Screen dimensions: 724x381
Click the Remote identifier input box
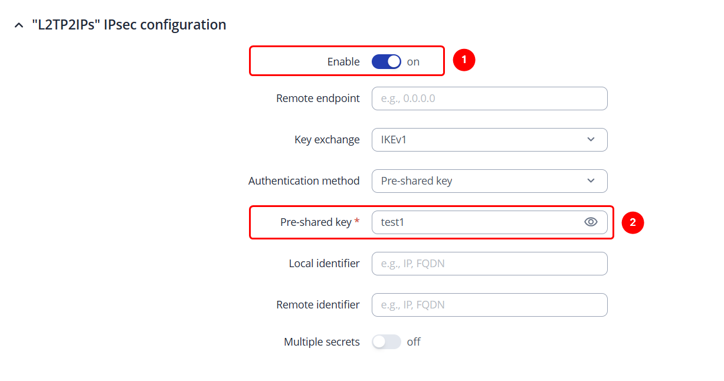[x=489, y=305]
